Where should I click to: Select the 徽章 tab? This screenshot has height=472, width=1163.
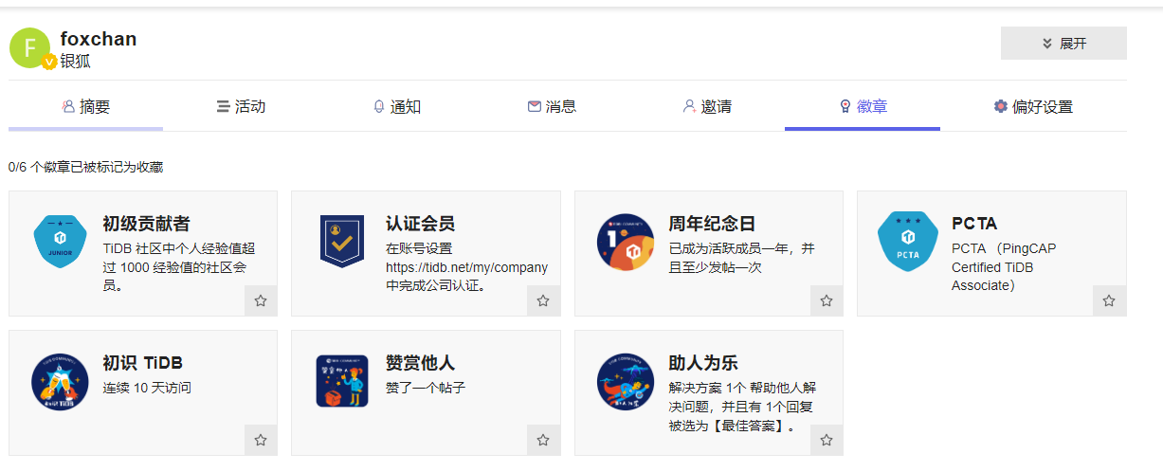coord(863,106)
